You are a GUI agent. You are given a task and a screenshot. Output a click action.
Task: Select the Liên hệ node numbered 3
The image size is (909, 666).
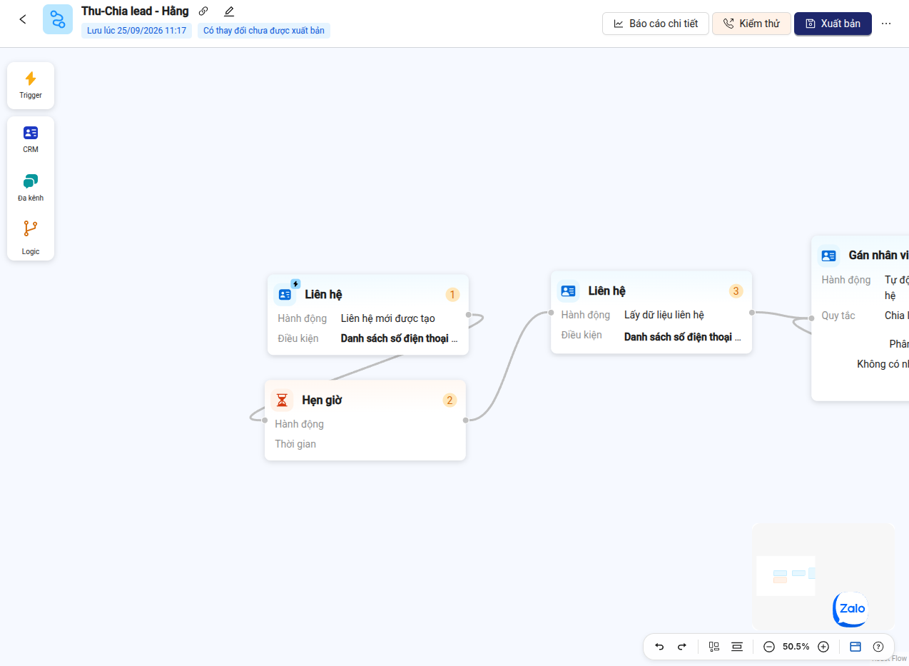651,312
